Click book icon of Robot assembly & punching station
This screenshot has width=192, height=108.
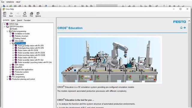click(x=16, y=62)
